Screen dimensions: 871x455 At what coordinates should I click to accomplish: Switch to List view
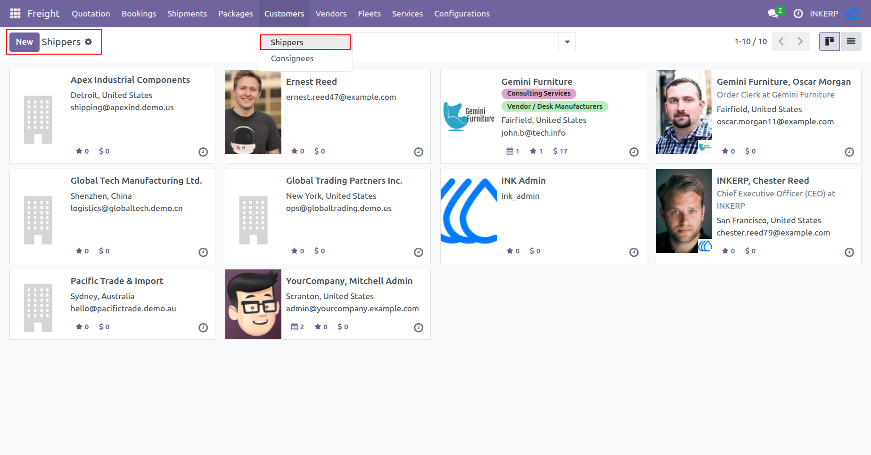(851, 41)
